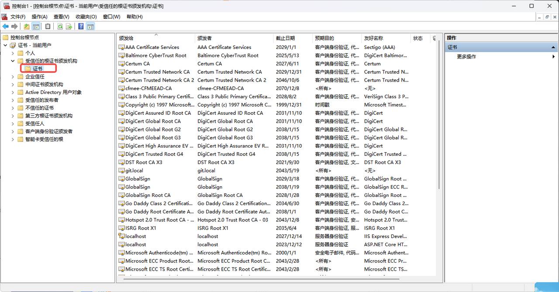Open the 查看(V) menu
The width and height of the screenshot is (559, 292).
click(x=62, y=17)
